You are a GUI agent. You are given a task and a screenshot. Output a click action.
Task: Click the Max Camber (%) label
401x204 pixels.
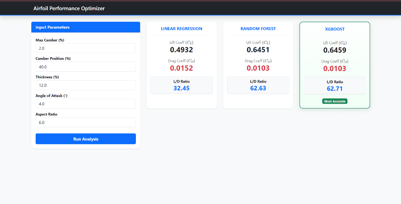pos(50,40)
